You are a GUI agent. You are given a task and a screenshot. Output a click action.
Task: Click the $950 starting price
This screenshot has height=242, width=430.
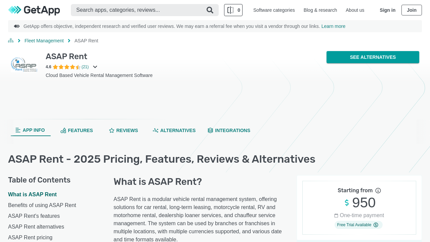[x=360, y=203]
